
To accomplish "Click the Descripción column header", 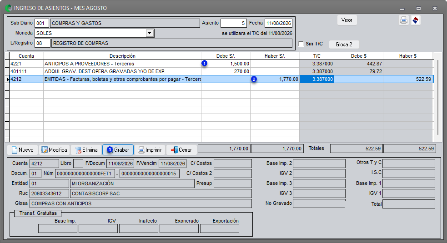I will pyautogui.click(x=122, y=56).
